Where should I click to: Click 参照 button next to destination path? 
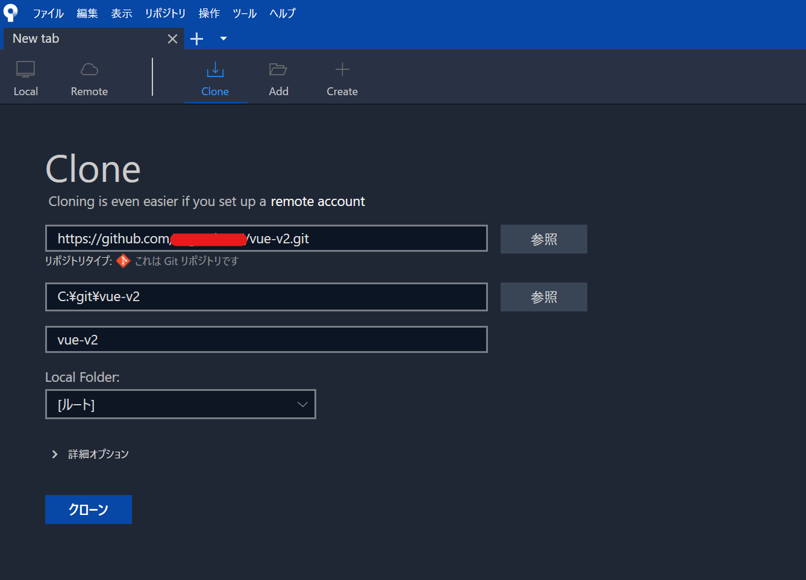coord(544,297)
